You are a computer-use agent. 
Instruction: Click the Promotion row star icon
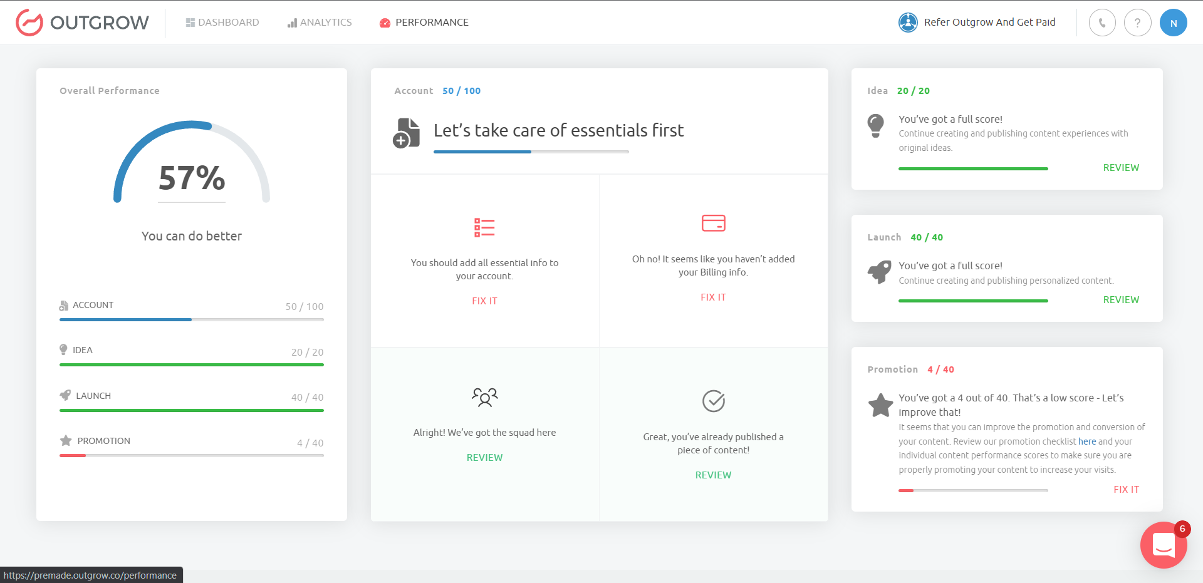coord(66,441)
